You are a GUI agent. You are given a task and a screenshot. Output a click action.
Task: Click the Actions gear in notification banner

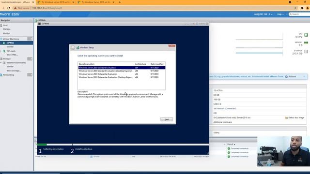click(286, 77)
